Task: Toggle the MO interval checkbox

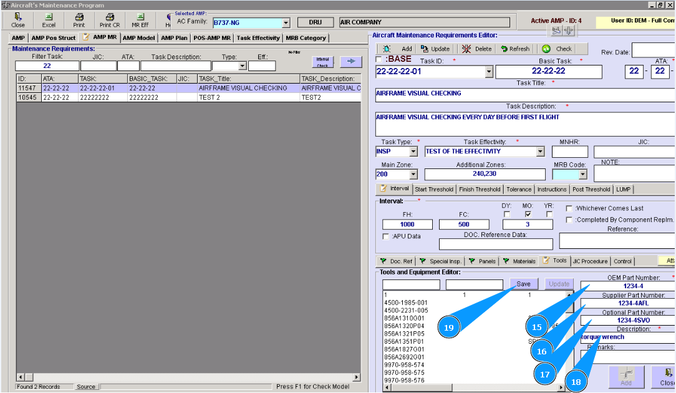Action: tap(528, 214)
